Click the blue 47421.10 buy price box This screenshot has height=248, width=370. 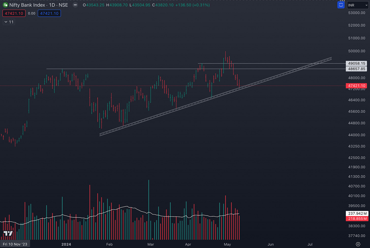49,13
